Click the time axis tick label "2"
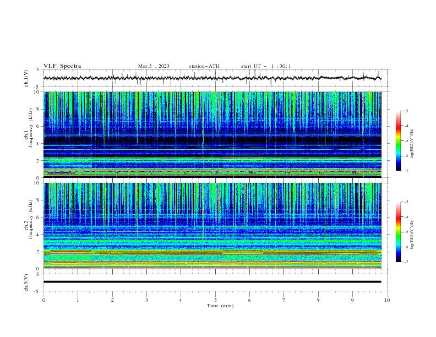436x337 pixels. pos(112,300)
